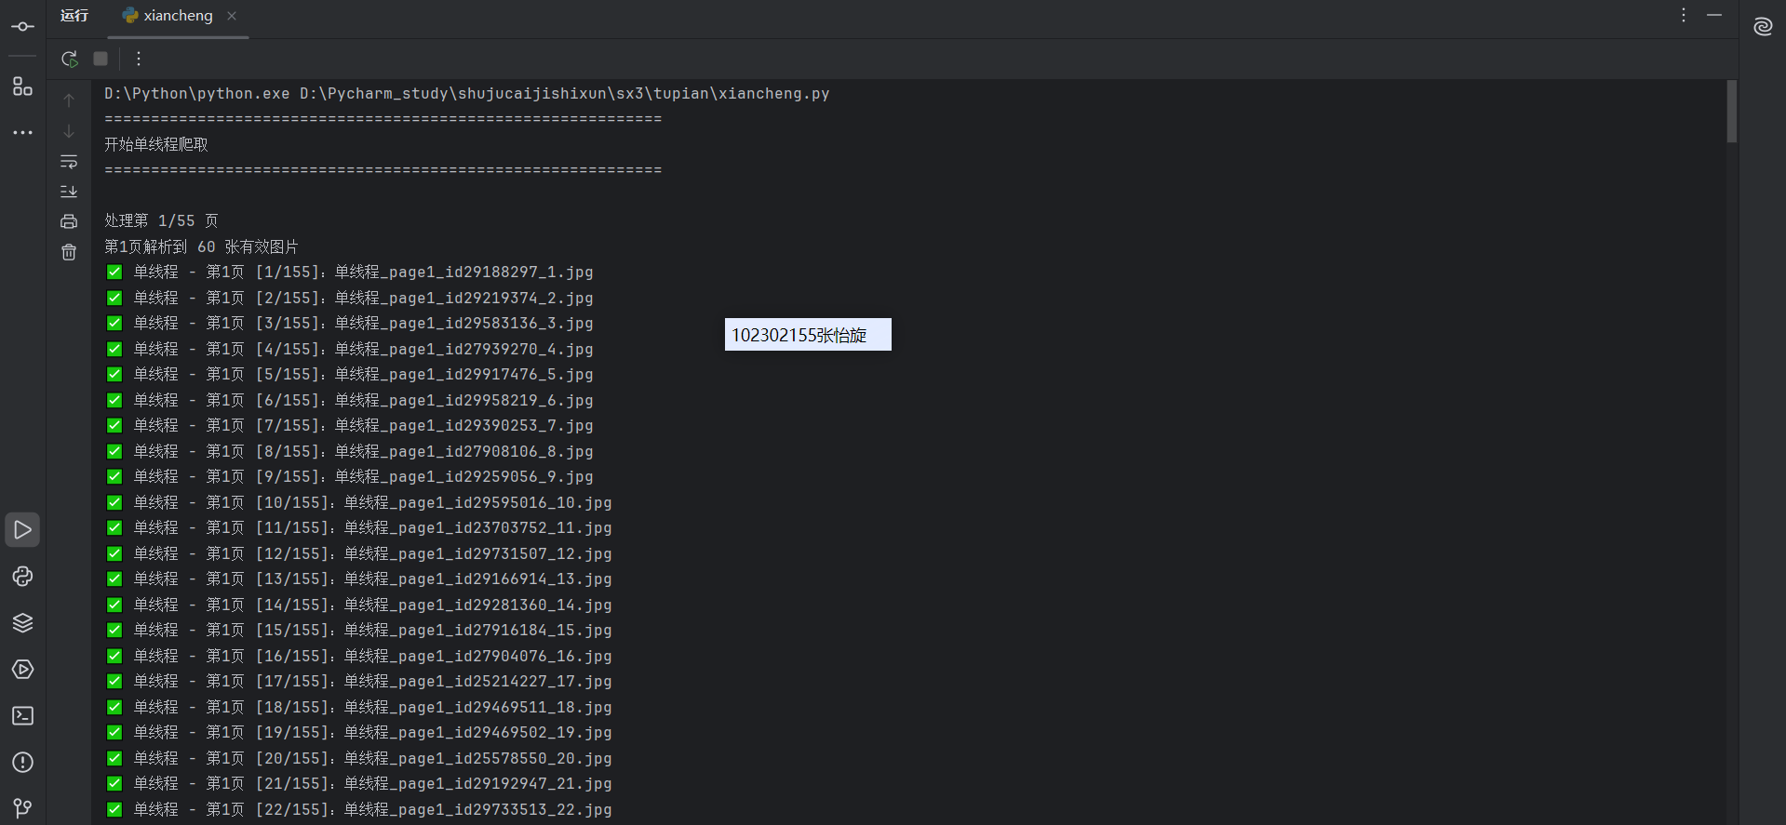Click the Down the stack trace arrow

point(69,131)
